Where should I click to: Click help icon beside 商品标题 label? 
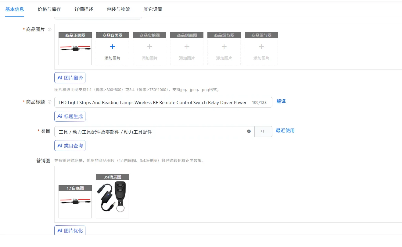pyautogui.click(x=49, y=102)
